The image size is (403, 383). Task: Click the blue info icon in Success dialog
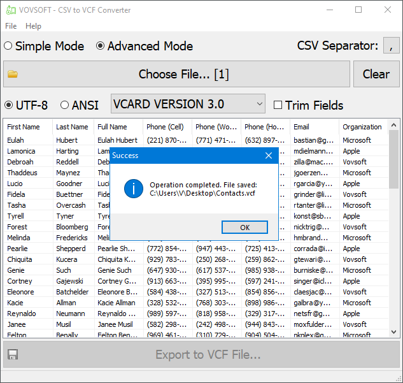click(134, 189)
